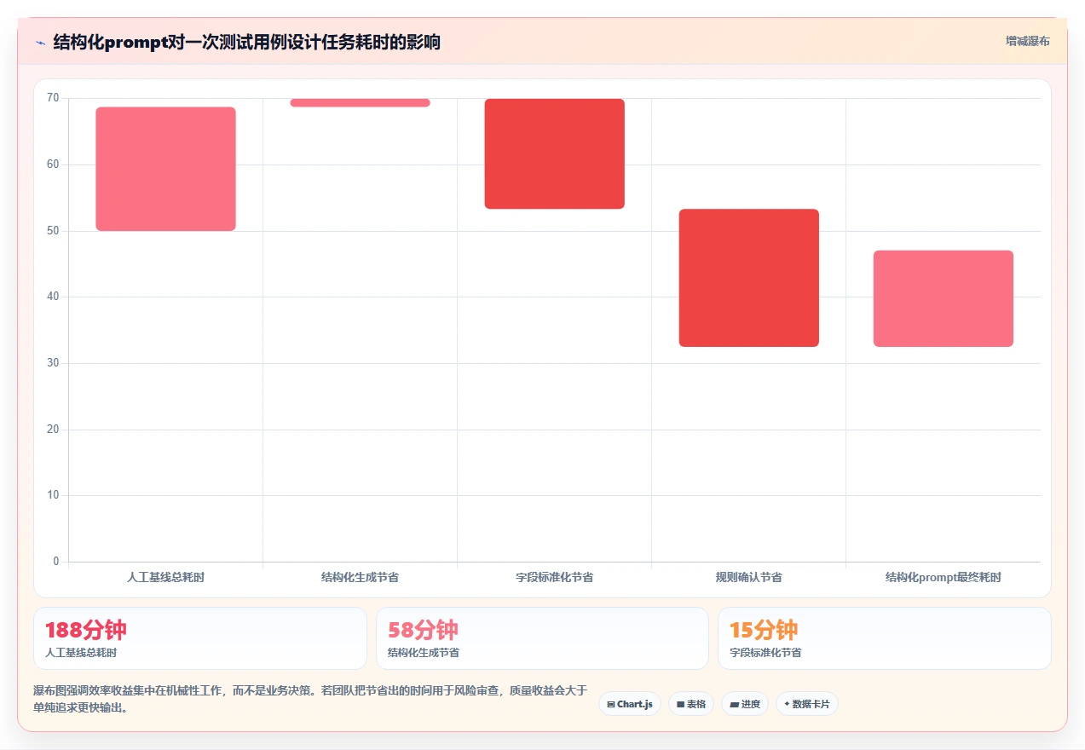Select the 表格 tag pill
Image resolution: width=1085 pixels, height=750 pixels.
(x=691, y=704)
